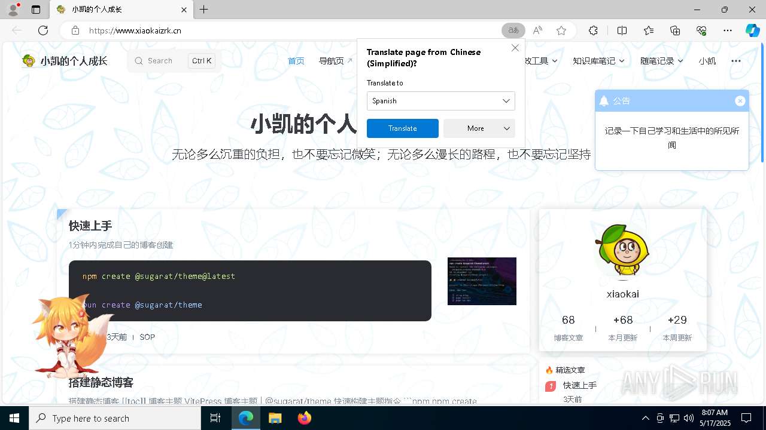Click the Search box on site
766x430 pixels.
(174, 61)
